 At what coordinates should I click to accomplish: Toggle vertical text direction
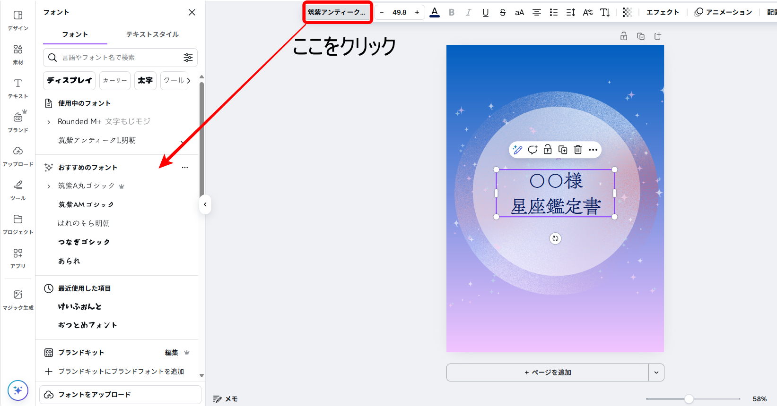pos(605,12)
